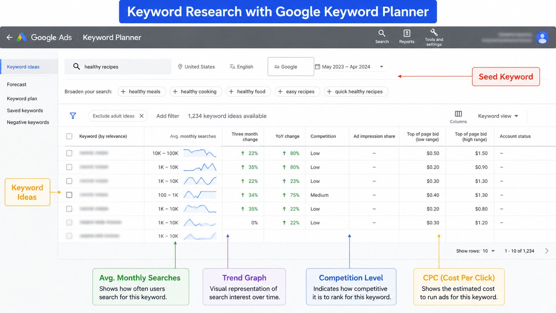The image size is (556, 313).
Task: Click the Google Ads logo
Action: point(22,37)
